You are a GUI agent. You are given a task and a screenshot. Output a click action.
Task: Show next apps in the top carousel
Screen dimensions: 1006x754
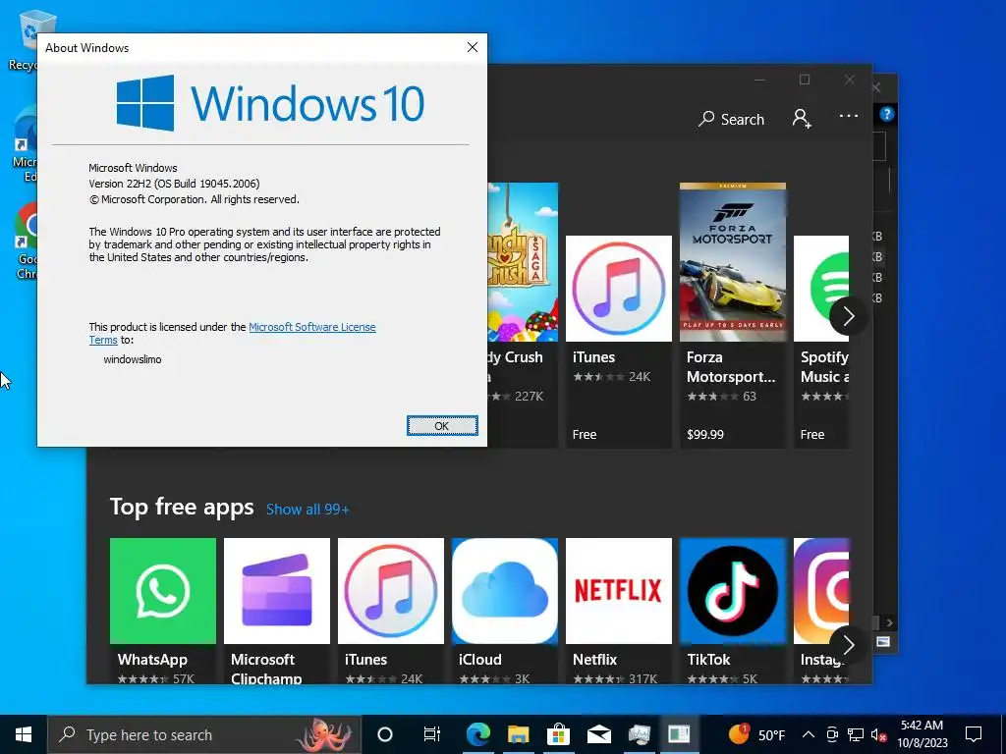click(848, 316)
